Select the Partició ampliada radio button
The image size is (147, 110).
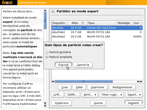click(x=46, y=57)
